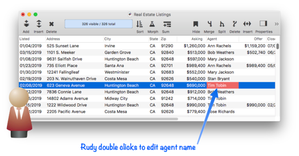Viewport: 299px width, 156px height.
Task: Click the Insert record icon
Action: click(39, 24)
